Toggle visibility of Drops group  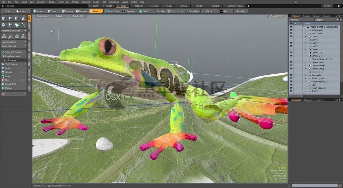click(x=291, y=36)
